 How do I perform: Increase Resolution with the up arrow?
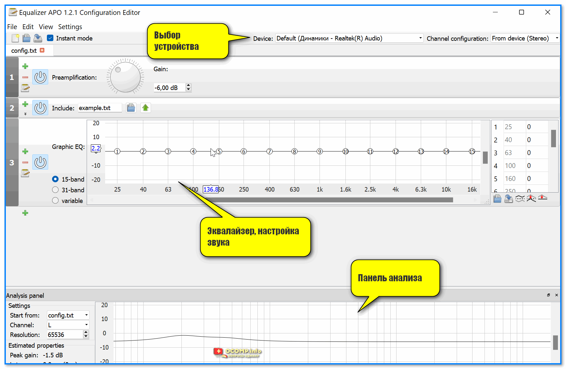click(x=86, y=332)
